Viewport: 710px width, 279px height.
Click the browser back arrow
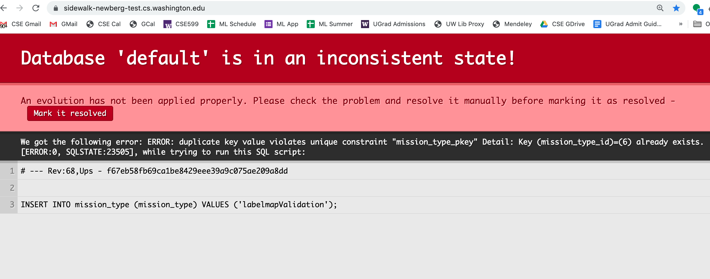coord(4,8)
